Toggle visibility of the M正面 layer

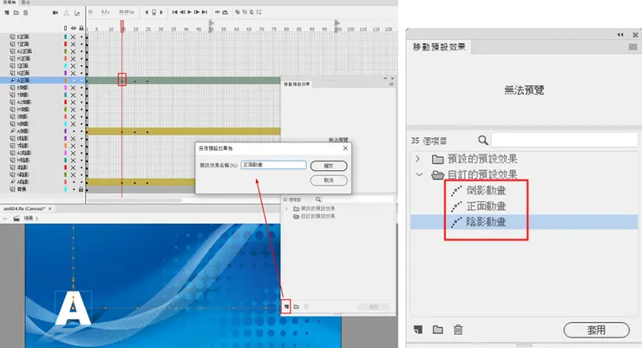[73, 59]
